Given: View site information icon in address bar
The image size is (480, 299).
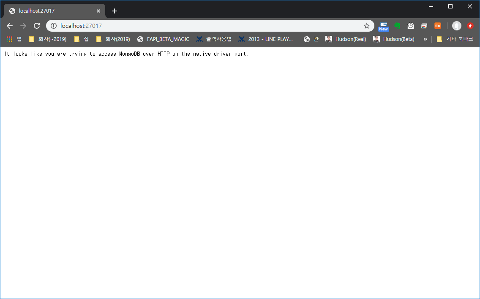Looking at the screenshot, I should 54,26.
